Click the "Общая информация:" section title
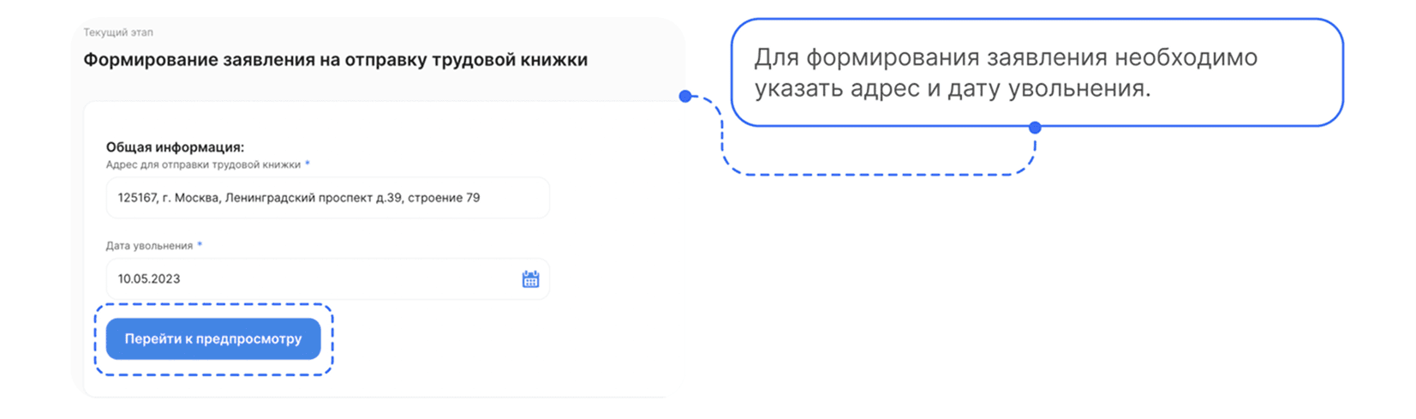1416x419 pixels. pos(175,147)
